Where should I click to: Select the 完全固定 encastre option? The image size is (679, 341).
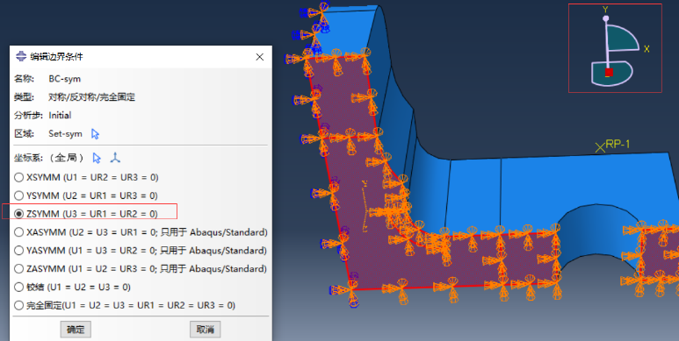tap(19, 306)
